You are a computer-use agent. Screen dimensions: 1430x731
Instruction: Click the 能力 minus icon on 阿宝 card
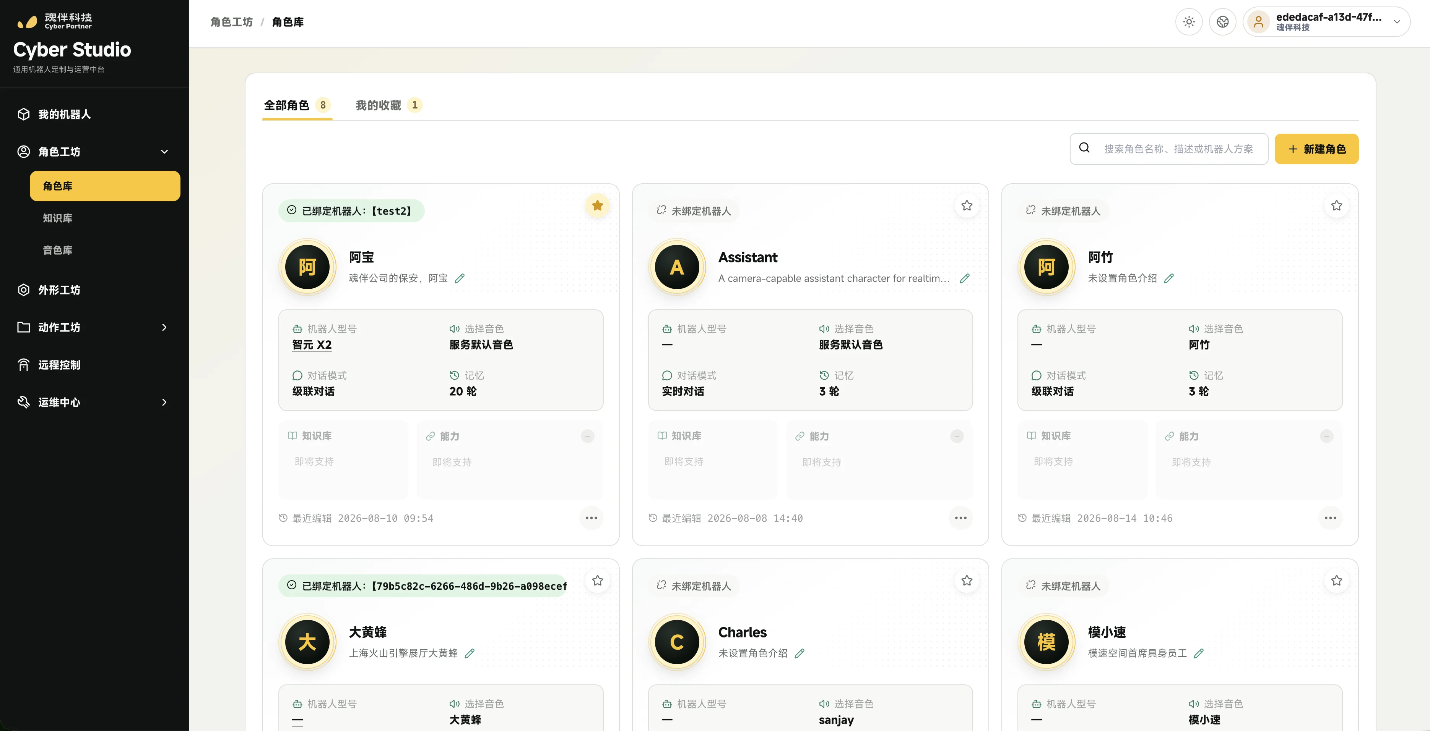pyautogui.click(x=587, y=437)
